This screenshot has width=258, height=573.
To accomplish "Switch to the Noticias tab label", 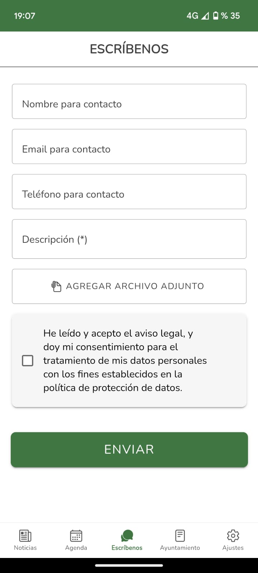I will pyautogui.click(x=25, y=548).
